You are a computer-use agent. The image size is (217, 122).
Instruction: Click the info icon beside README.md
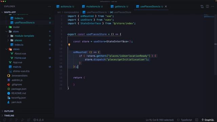pos(8,94)
